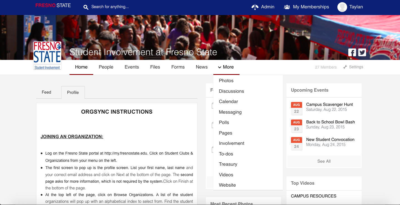Go to the Events navigation tab

(x=132, y=67)
